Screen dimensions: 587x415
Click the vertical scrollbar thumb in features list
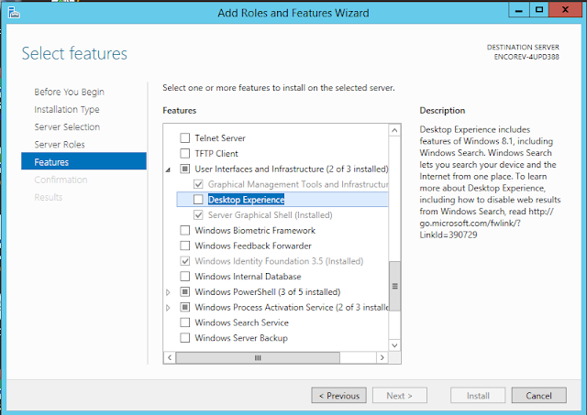[395, 285]
